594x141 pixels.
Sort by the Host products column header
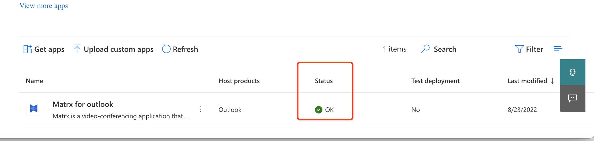coord(239,81)
